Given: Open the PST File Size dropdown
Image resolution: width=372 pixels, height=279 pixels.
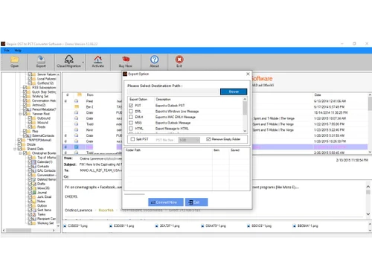Looking at the screenshot, I should pyautogui.click(x=189, y=140).
